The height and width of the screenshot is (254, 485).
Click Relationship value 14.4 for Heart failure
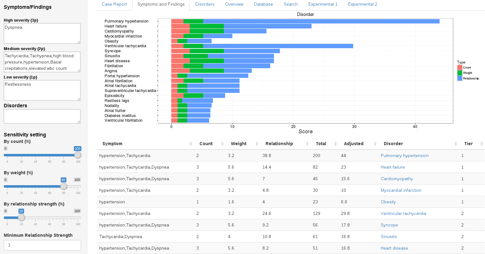click(267, 167)
